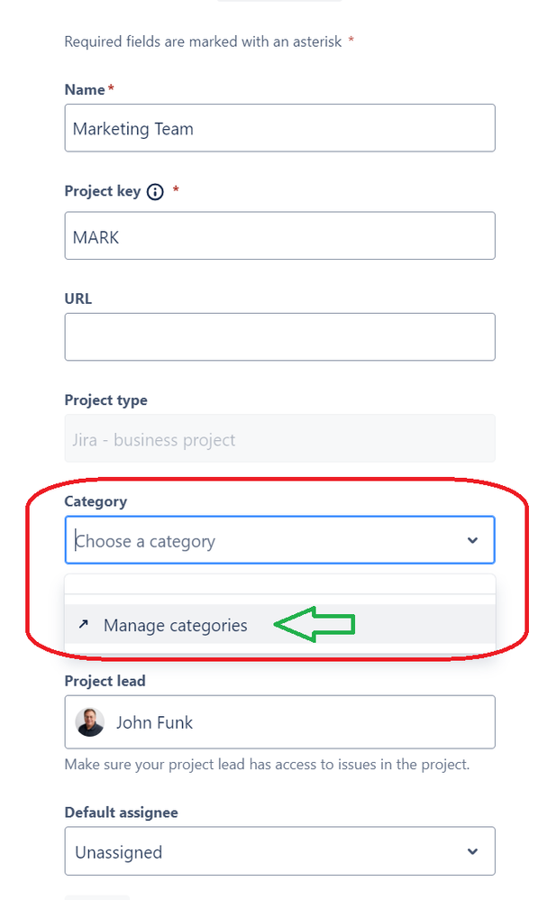Select Manage categories from the category list

tap(177, 624)
